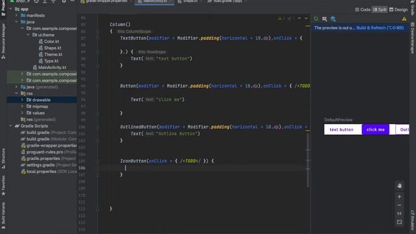
Task: Collapse the app module node
Action: (10, 9)
